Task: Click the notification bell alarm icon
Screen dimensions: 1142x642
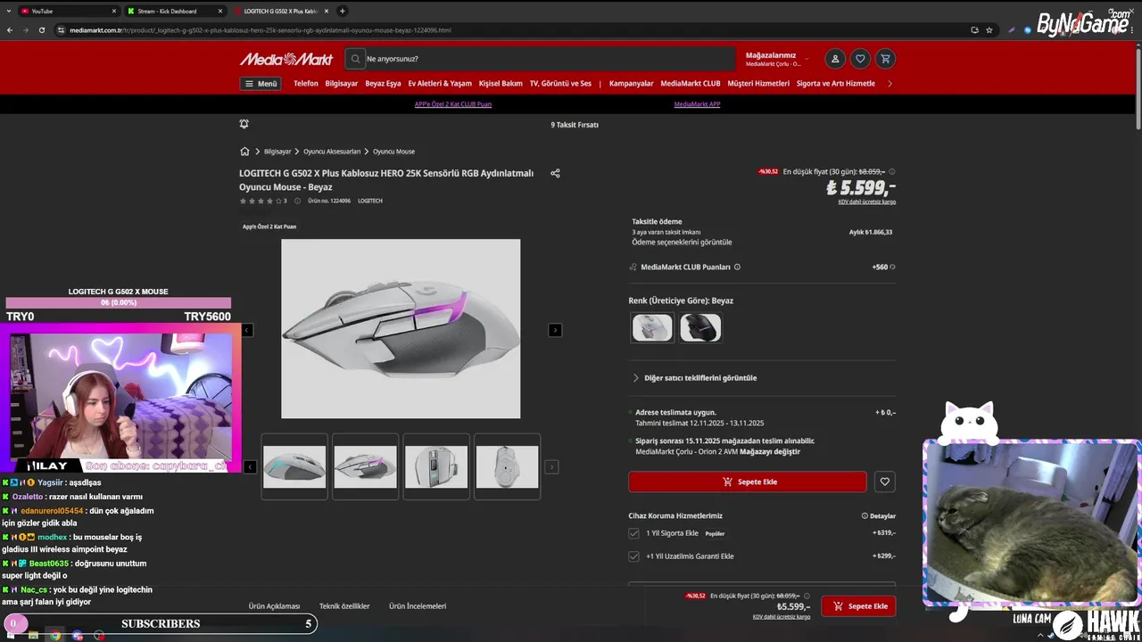Action: [244, 124]
